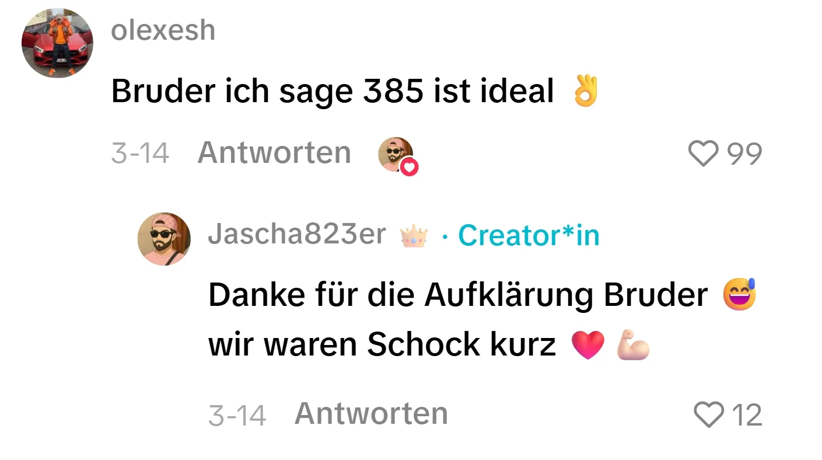
Task: Click the flexed biceps emoji in the reply
Action: [x=633, y=345]
